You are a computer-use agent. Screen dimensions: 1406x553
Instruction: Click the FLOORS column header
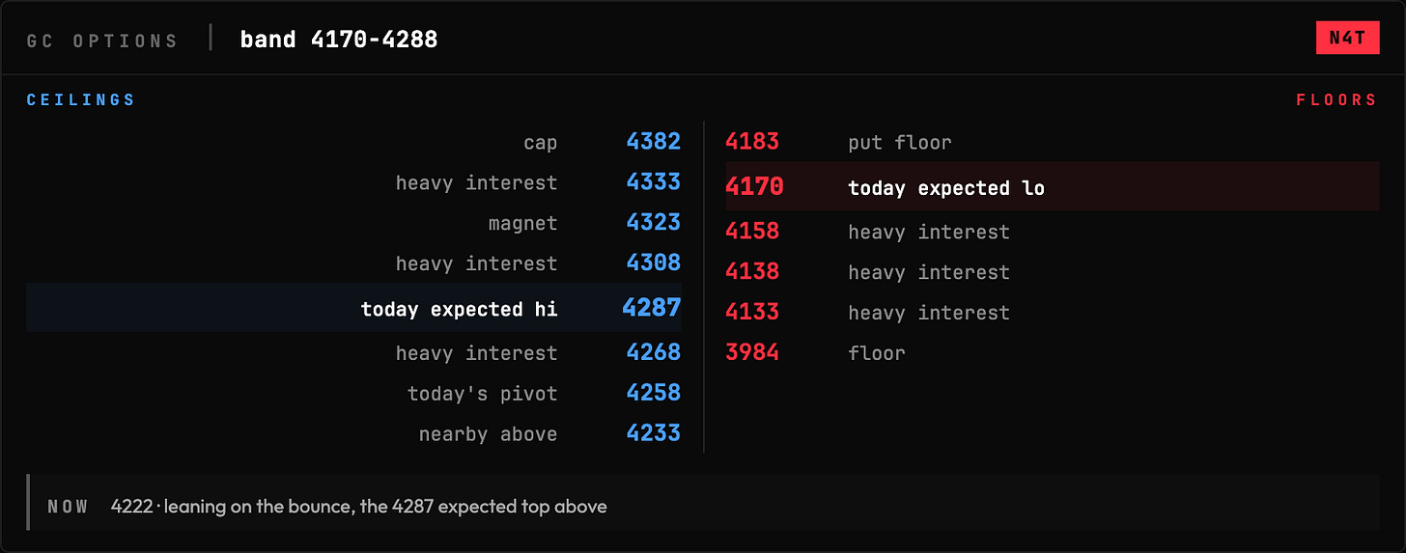pyautogui.click(x=1336, y=100)
